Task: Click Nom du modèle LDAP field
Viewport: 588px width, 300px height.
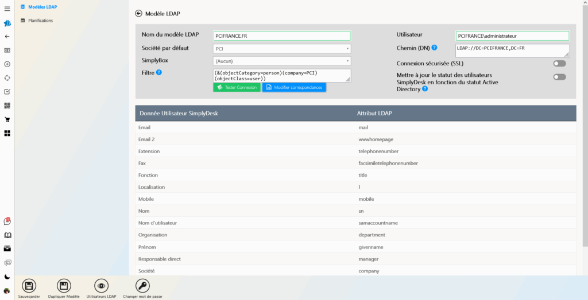Action: pos(282,36)
